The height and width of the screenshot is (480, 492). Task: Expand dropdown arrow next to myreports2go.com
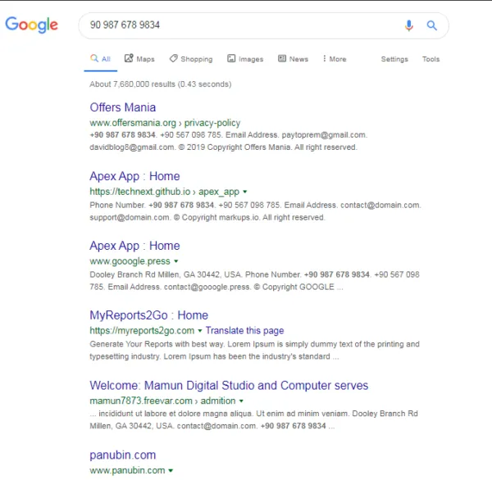(200, 330)
